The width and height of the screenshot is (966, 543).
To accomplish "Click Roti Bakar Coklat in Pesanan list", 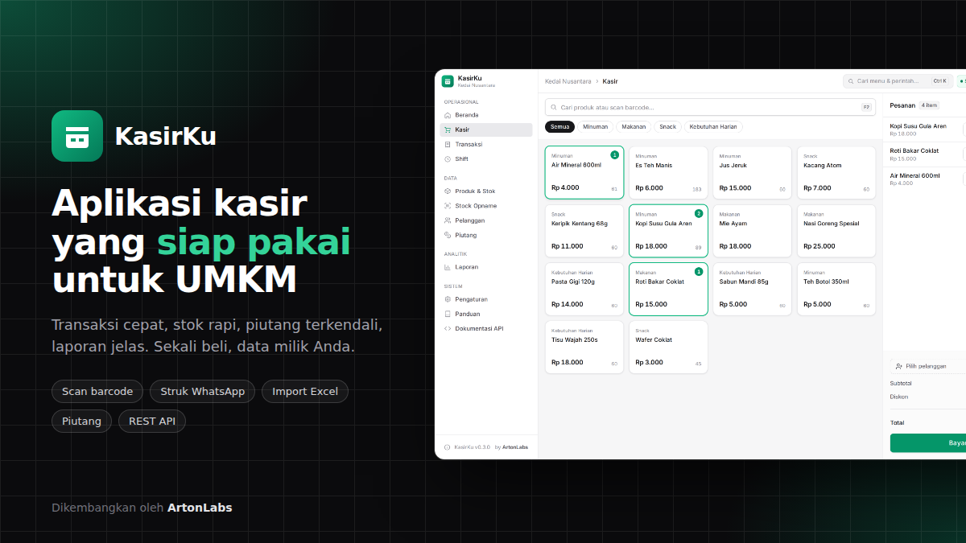I will point(914,151).
